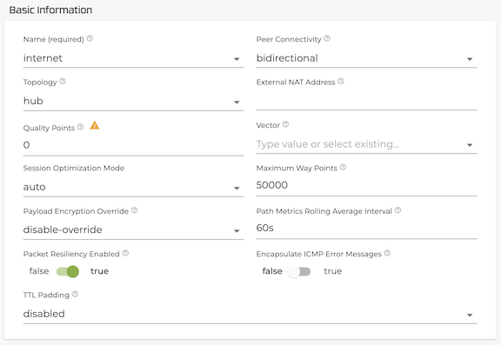Click the Basic Information section heading

coord(50,10)
